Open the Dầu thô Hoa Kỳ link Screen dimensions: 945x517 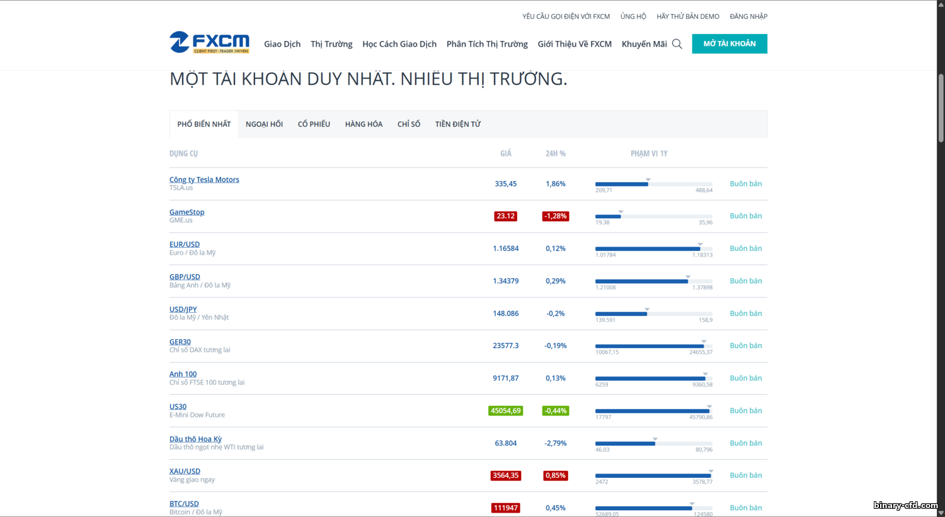tap(195, 439)
